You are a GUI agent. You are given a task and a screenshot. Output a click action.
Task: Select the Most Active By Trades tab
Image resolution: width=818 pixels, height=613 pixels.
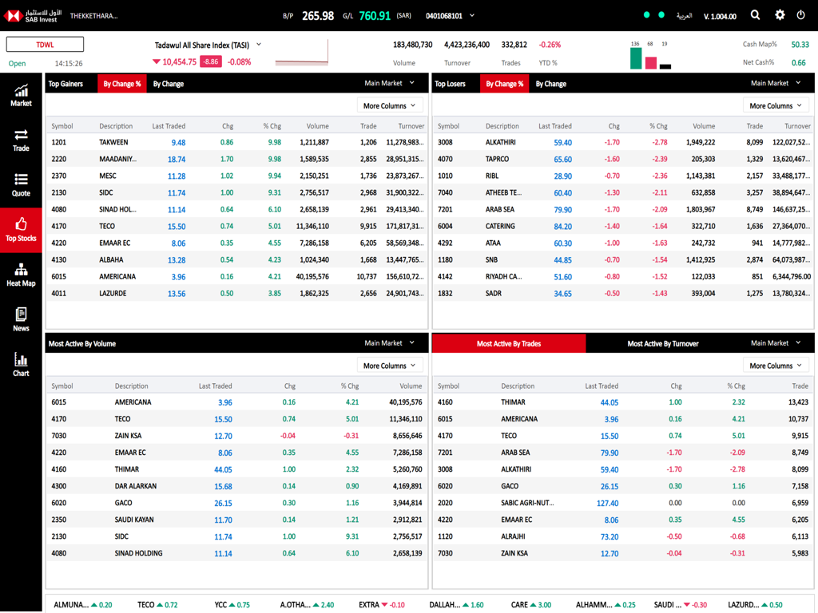point(509,343)
